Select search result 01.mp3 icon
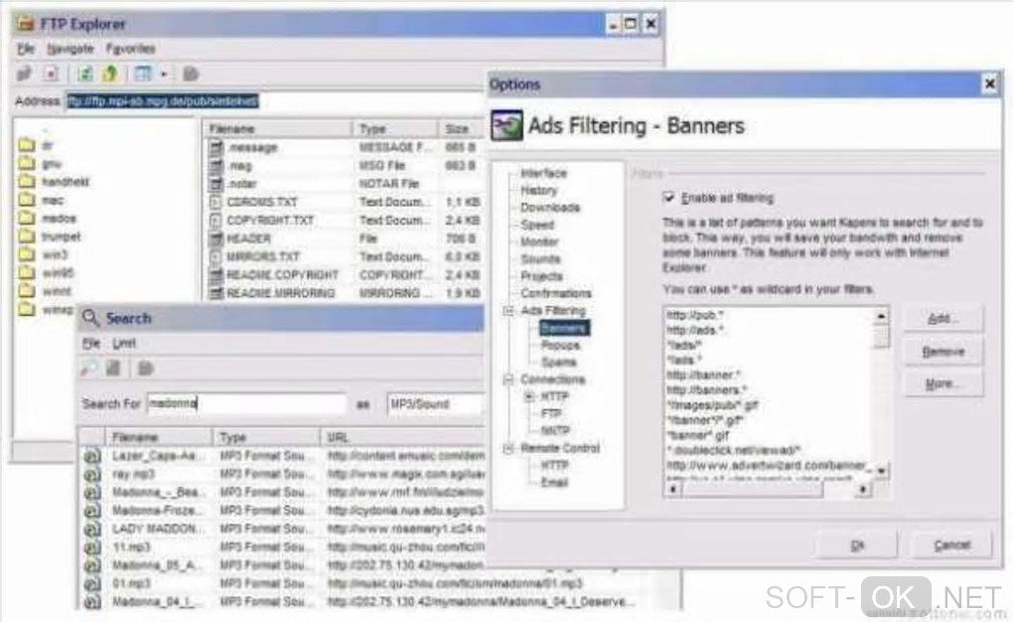The image size is (1013, 622). tap(92, 583)
